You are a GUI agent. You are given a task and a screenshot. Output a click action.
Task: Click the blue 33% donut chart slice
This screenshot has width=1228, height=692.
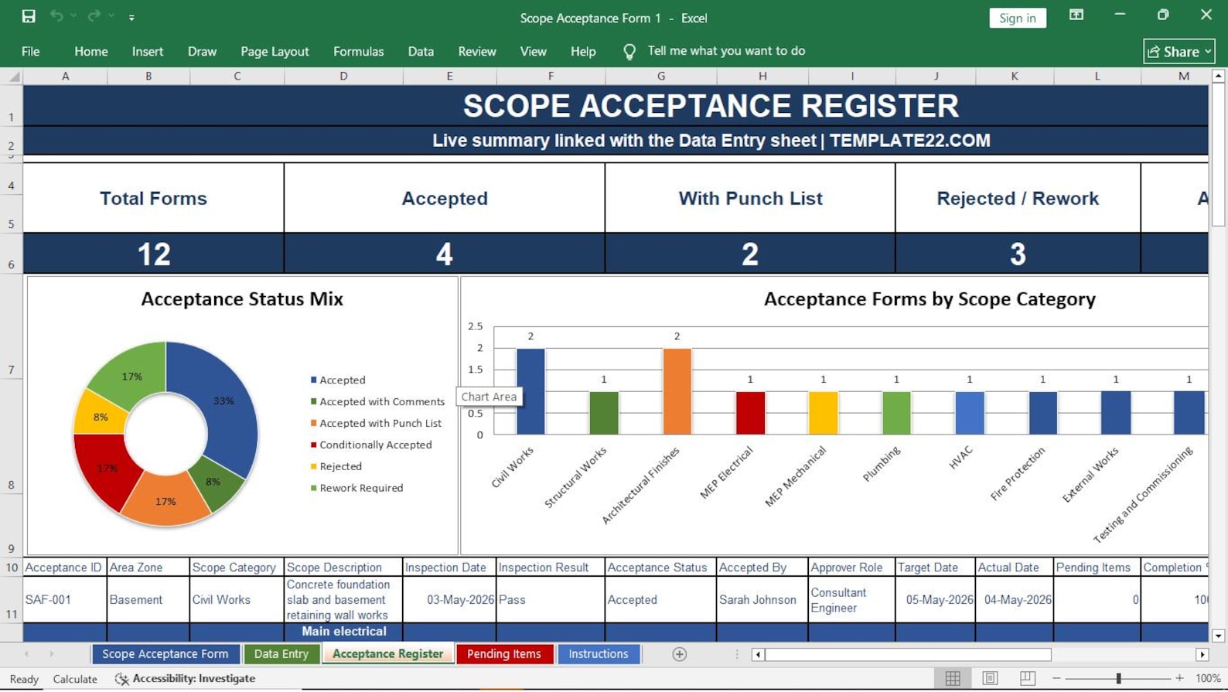tap(224, 402)
